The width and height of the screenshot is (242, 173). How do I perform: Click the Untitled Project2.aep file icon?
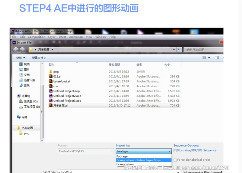(x=50, y=96)
